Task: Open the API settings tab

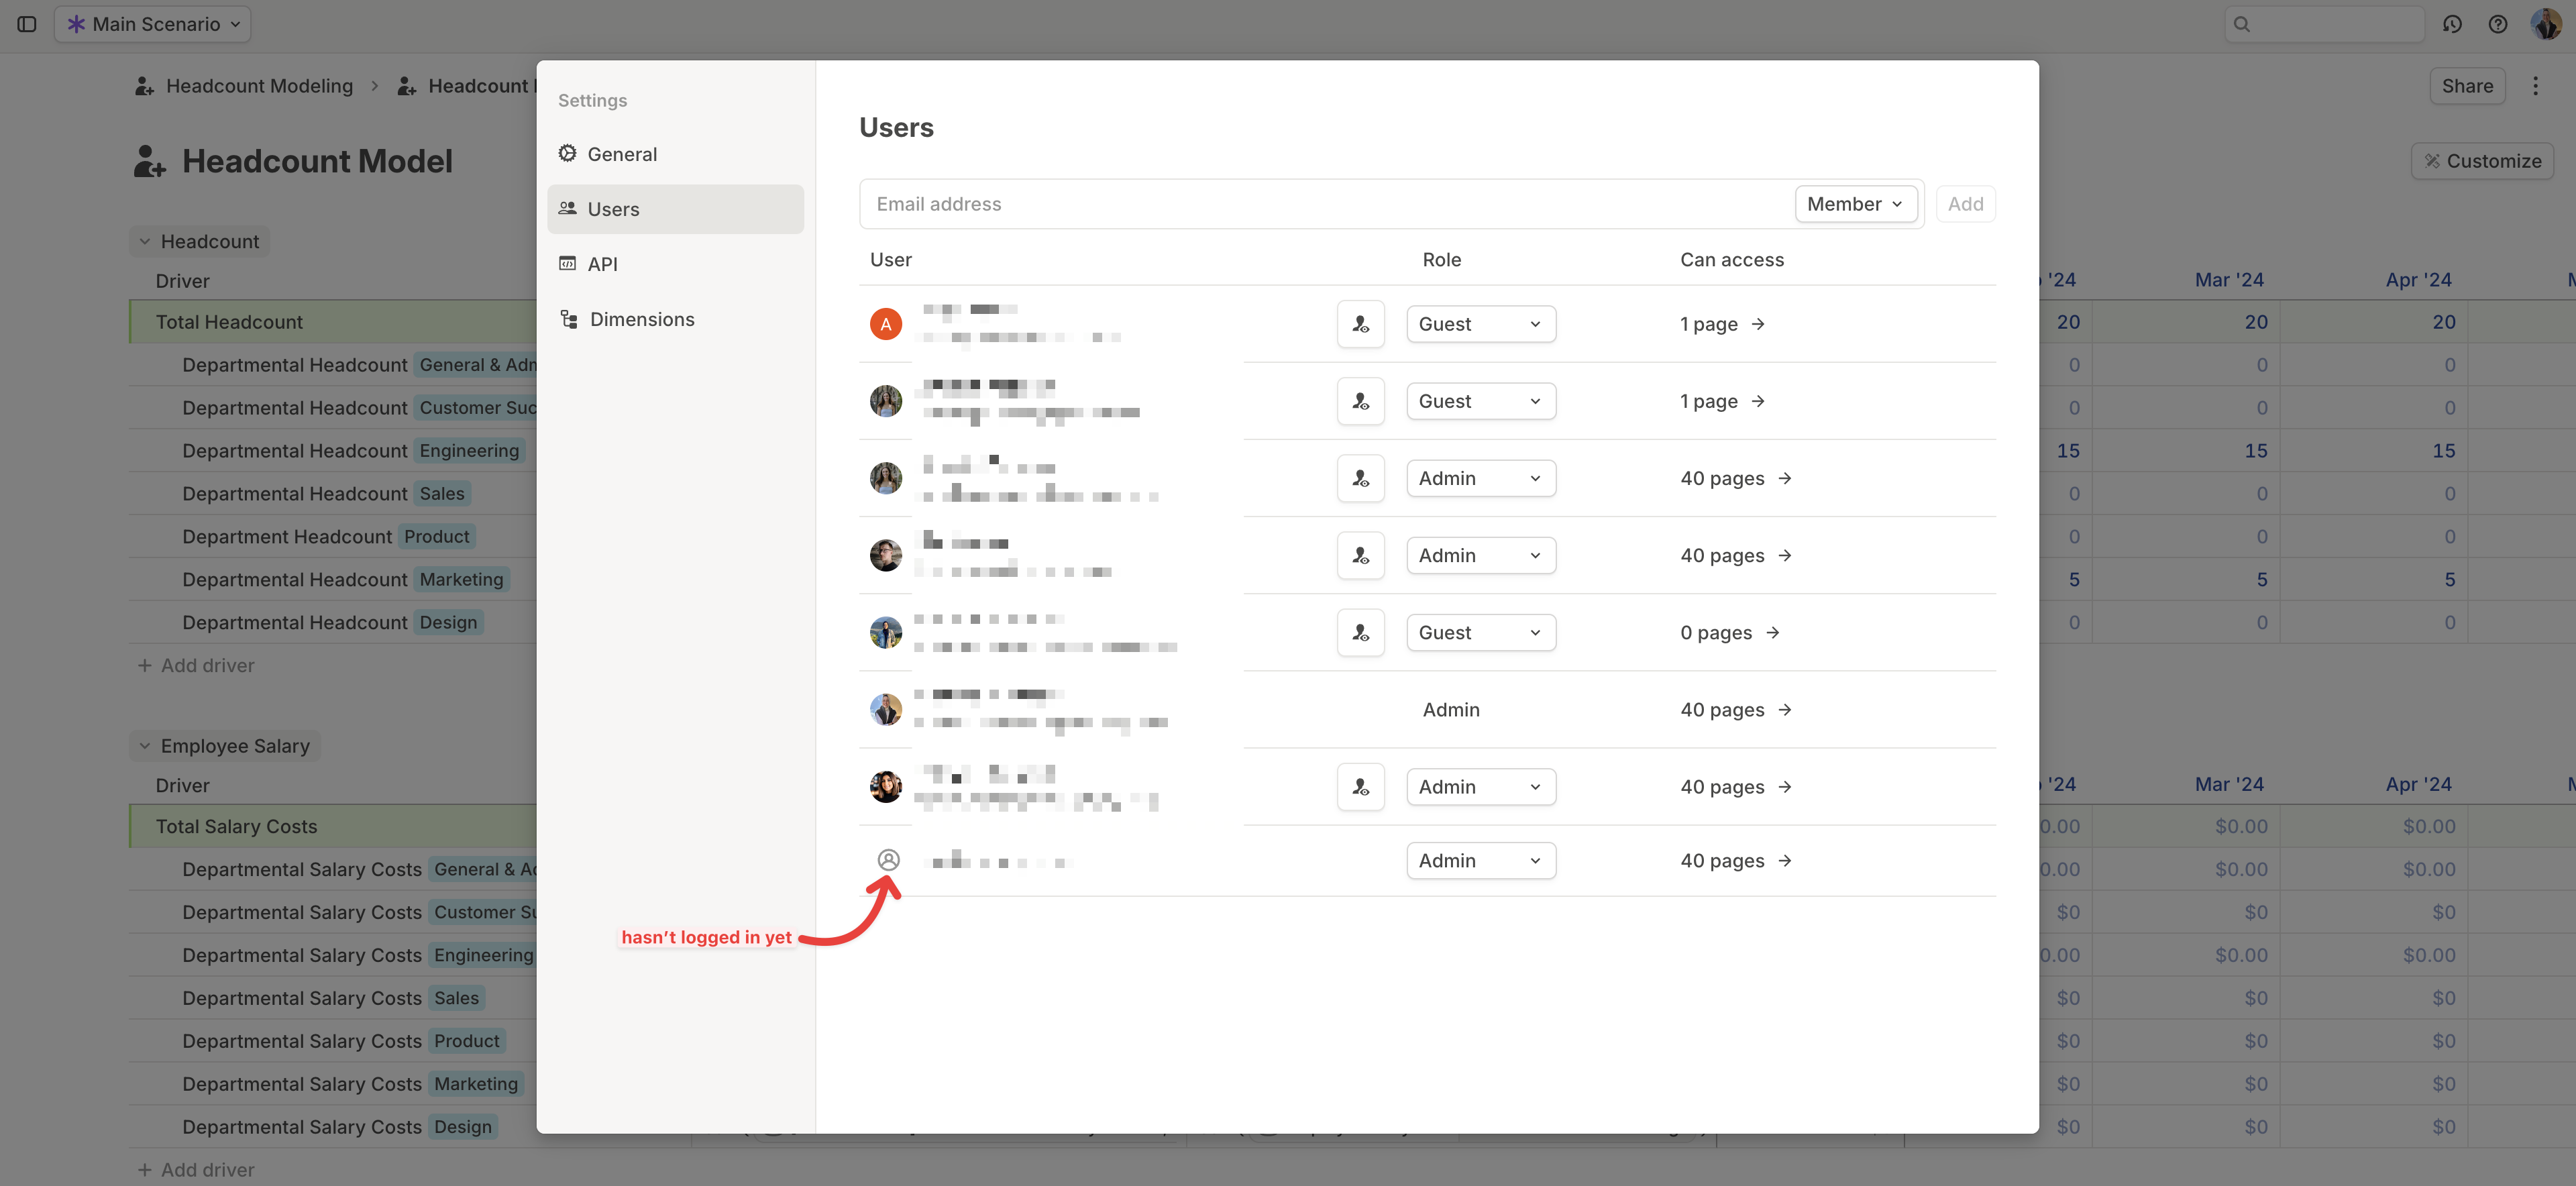Action: tap(602, 264)
